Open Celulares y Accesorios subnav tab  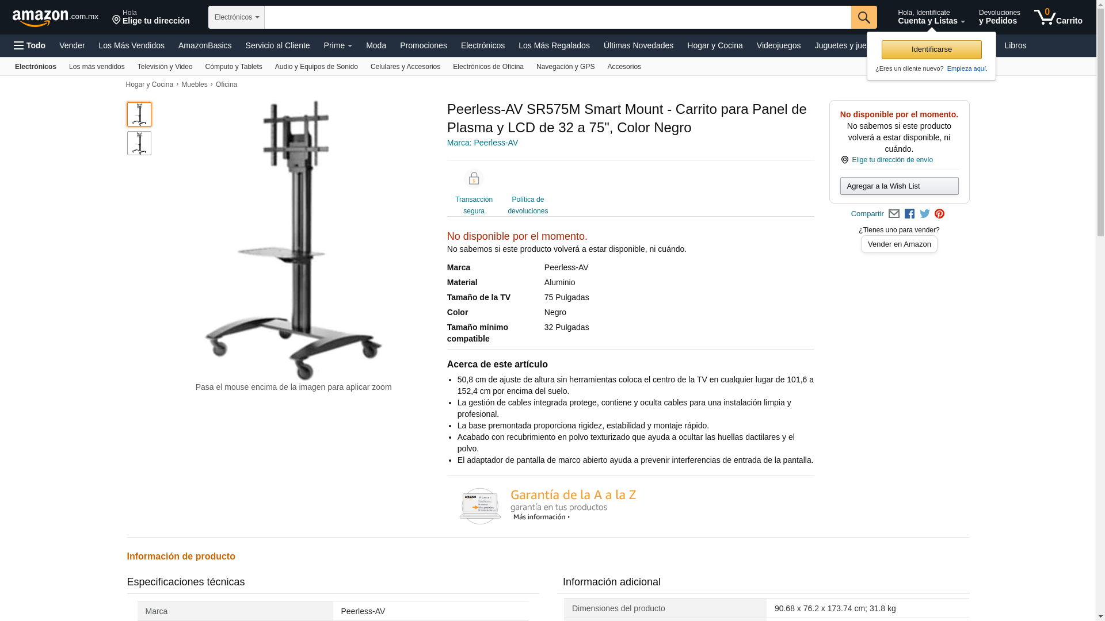[x=405, y=67]
